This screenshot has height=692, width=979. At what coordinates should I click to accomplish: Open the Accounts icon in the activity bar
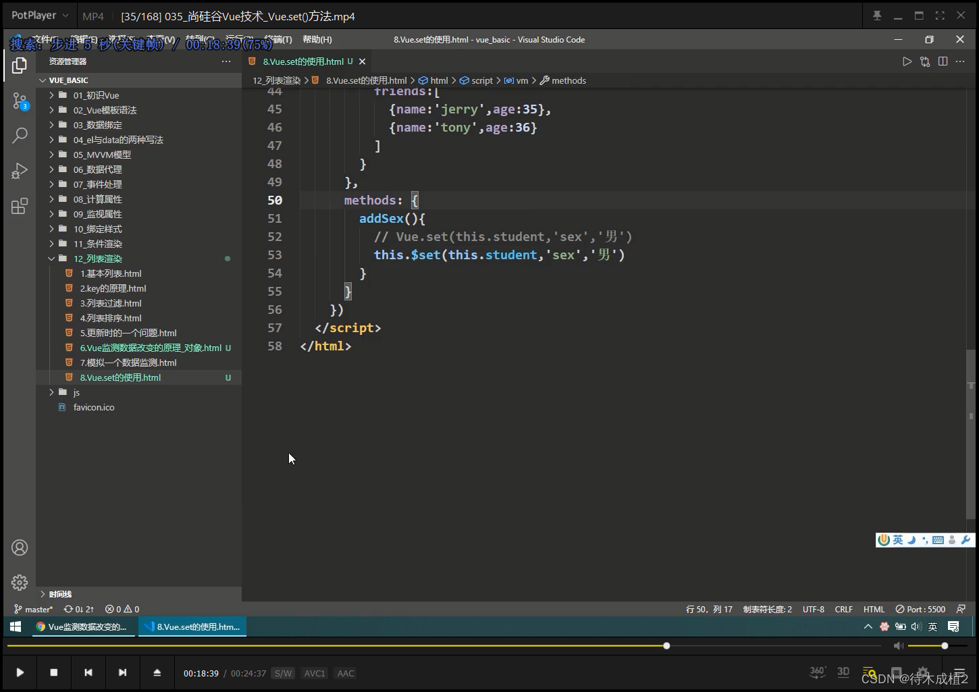coord(20,548)
